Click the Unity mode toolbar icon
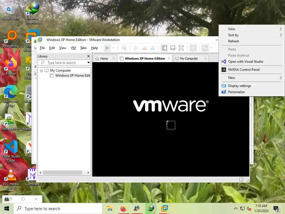The height and width of the screenshot is (214, 285). tap(193, 48)
